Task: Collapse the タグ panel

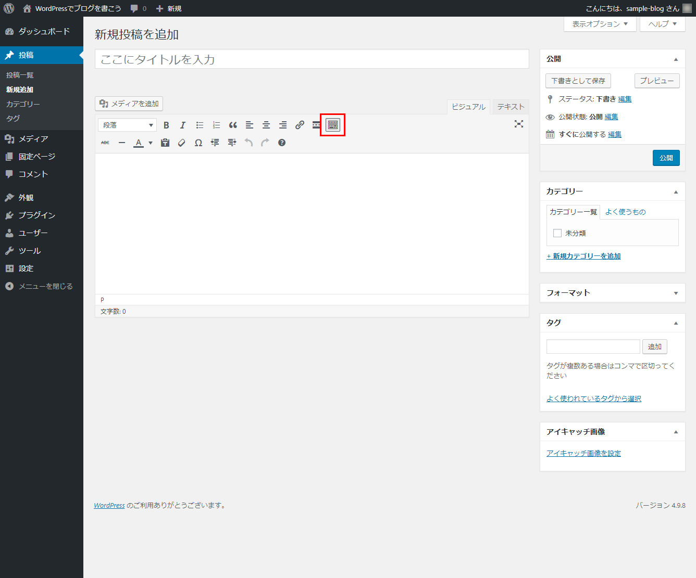Action: tap(676, 323)
